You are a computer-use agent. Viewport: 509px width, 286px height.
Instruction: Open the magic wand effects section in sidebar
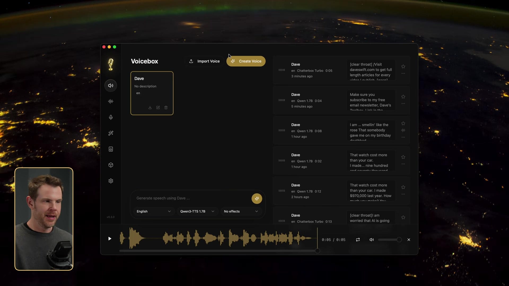111,133
